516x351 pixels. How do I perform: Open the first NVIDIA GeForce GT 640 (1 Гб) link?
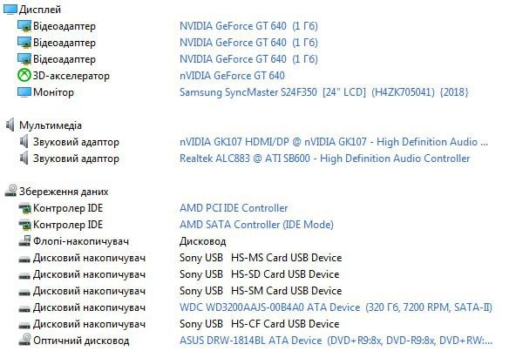(248, 26)
